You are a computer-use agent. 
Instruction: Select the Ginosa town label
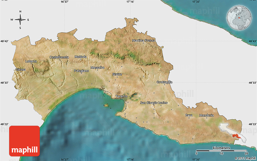point(21,70)
